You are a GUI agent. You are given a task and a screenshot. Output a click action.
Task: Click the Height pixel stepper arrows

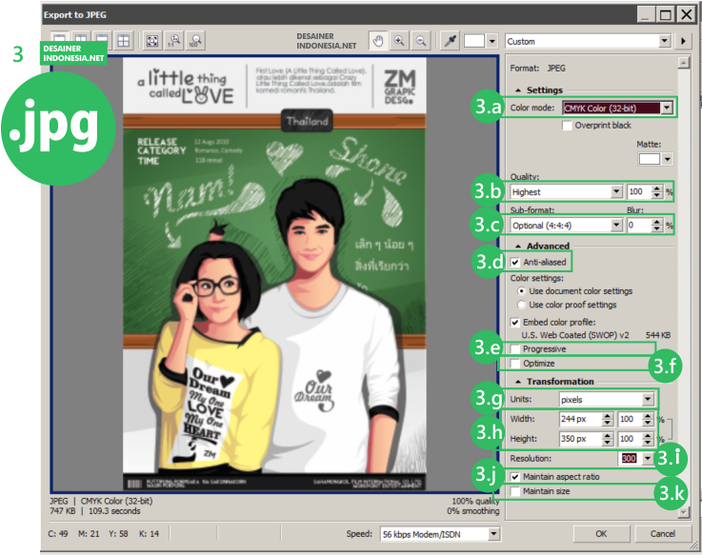(608, 439)
